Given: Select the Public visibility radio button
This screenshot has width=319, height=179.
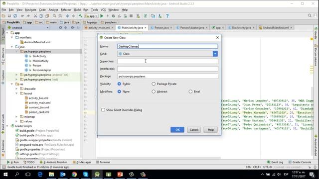Looking at the screenshot, I should tap(119, 84).
